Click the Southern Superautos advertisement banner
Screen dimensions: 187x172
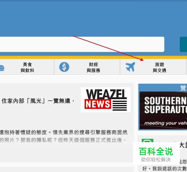click(x=163, y=110)
